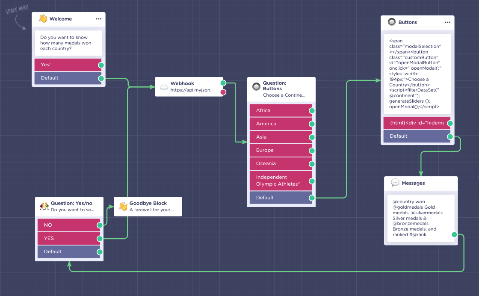Click the Europe output connector dot
The width and height of the screenshot is (479, 296).
click(312, 151)
